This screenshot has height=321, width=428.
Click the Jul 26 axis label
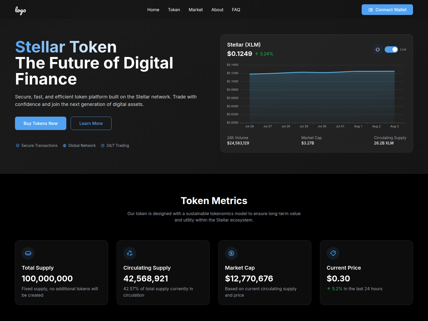click(x=250, y=126)
